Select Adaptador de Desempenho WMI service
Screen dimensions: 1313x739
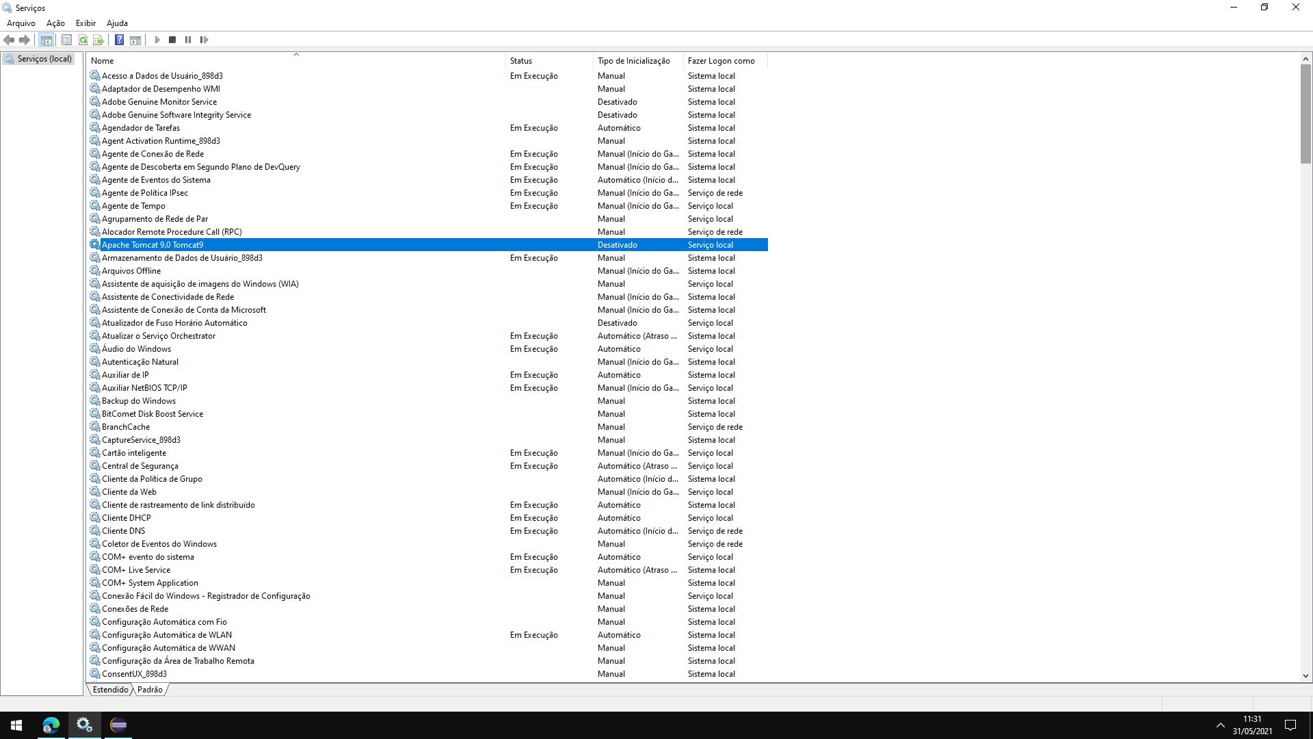coord(428,89)
